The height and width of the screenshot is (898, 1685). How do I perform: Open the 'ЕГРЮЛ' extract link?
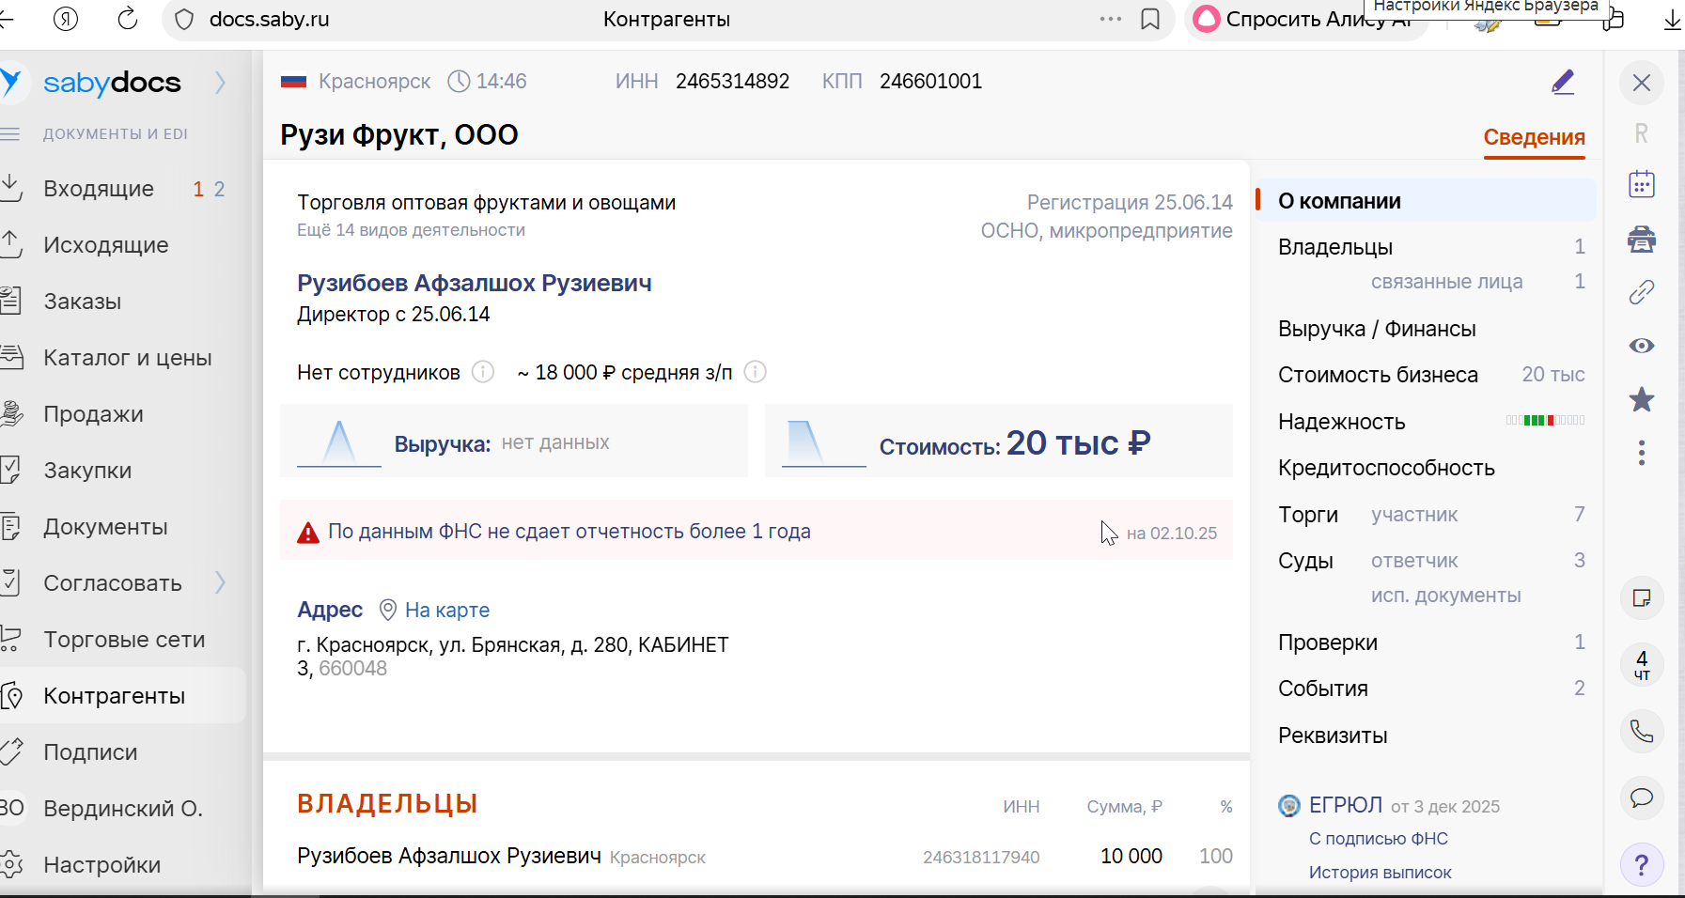[1345, 806]
